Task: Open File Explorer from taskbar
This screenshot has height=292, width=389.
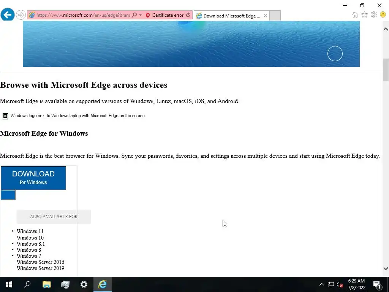Action: [46, 284]
